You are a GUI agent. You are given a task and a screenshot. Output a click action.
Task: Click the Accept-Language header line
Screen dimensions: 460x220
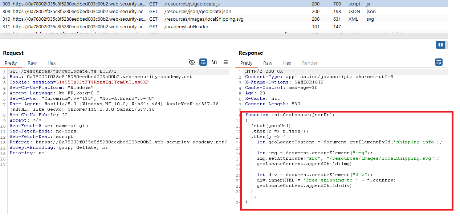(54, 93)
